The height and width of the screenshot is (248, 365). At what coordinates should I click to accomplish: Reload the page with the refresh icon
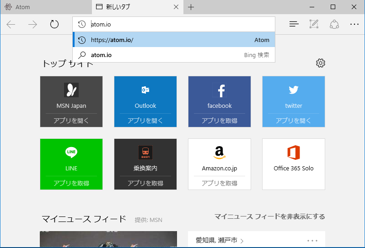[x=54, y=24]
